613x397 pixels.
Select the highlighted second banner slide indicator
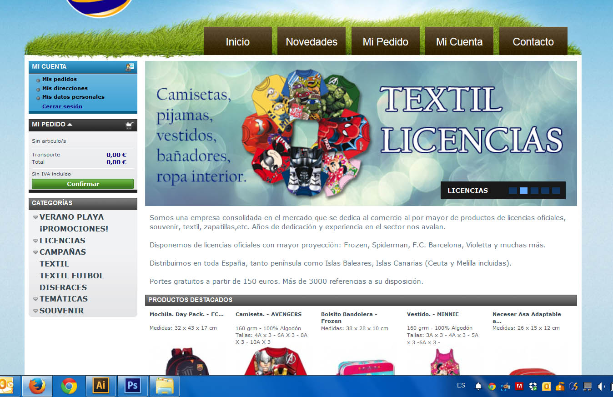point(523,191)
